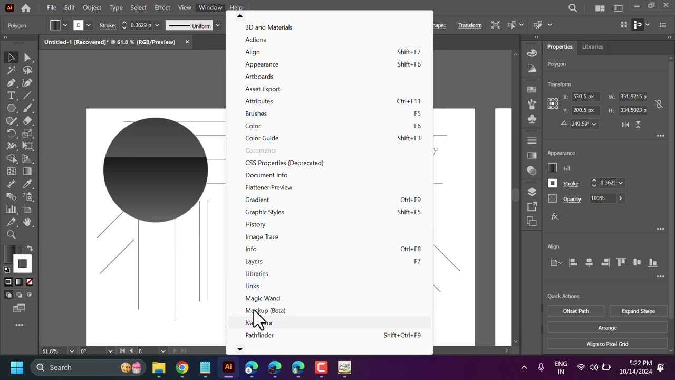Click Align to Pixel Grid button
Screen dimensions: 675x380
coord(607,344)
